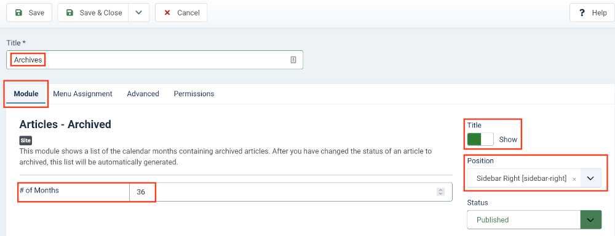Click the # of Months number field
Image resolution: width=615 pixels, height=236 pixels.
tap(291, 192)
